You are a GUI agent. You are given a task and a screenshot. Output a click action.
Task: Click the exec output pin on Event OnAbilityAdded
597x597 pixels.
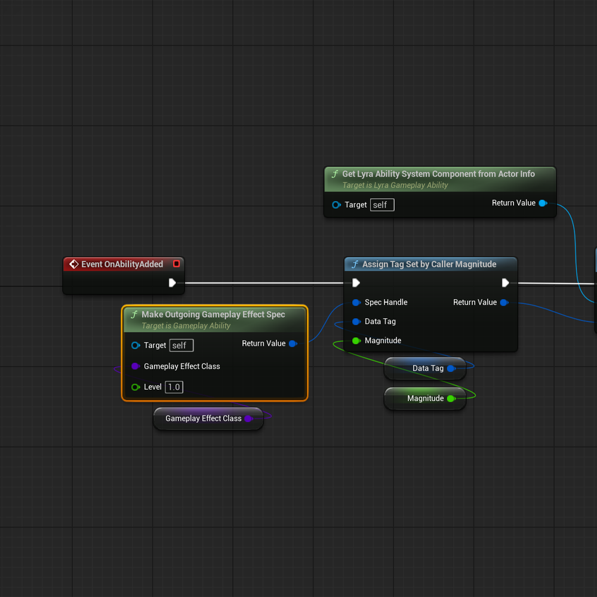click(x=173, y=283)
